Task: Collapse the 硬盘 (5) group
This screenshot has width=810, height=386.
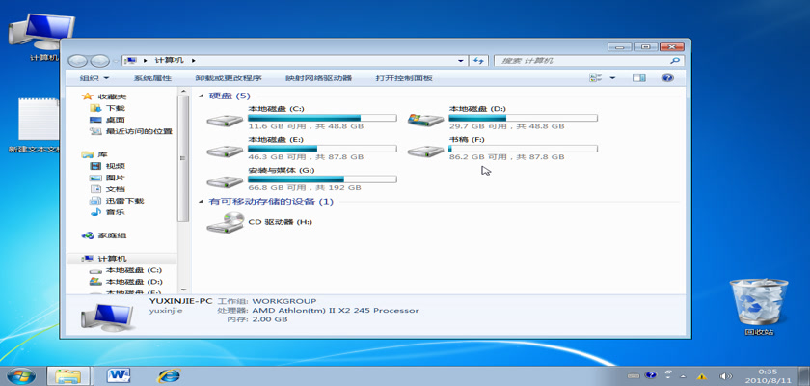Action: pos(202,96)
